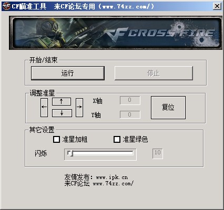224x210 pixels.
Task: Click the right arrow crosshair adjust button
Action: coord(79,108)
